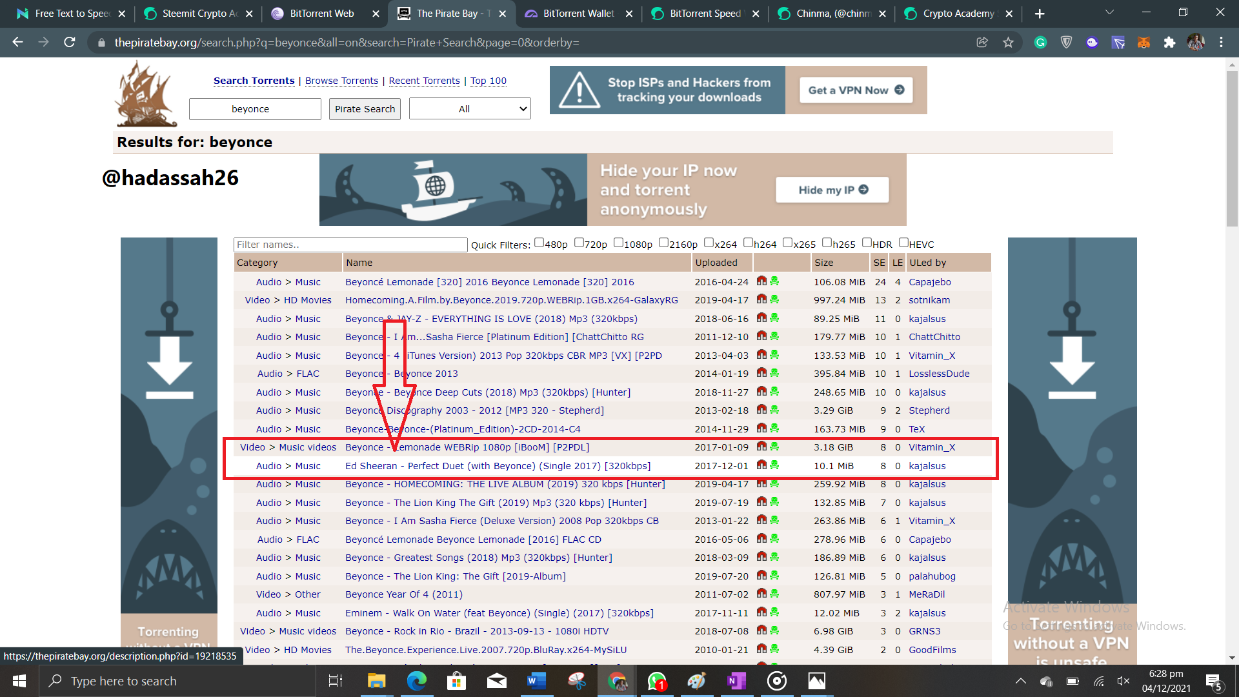Click the Get a VPN Now button
The image size is (1239, 697).
pos(856,90)
